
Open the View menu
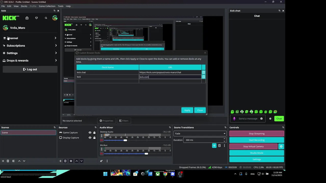(16, 6)
